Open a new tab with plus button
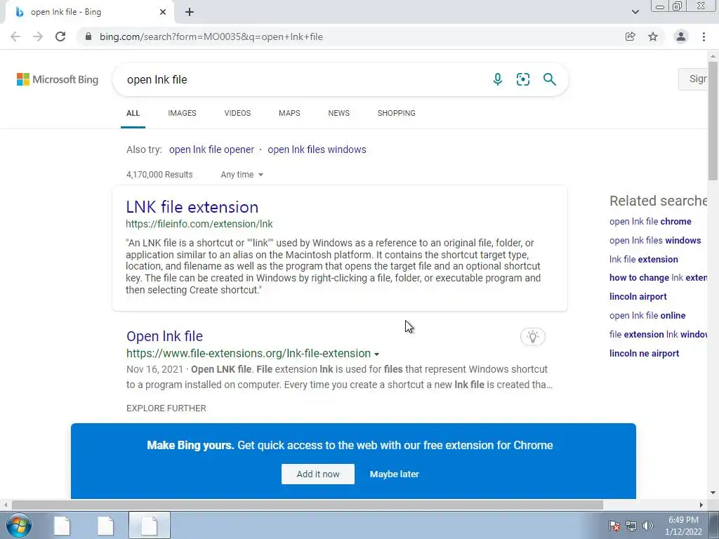This screenshot has height=539, width=719. (x=190, y=13)
